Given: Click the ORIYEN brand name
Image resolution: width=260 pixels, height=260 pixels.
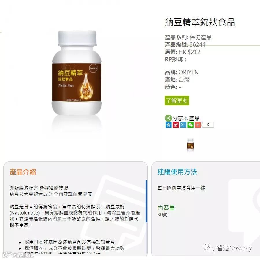Looking at the screenshot, I should point(189,72).
